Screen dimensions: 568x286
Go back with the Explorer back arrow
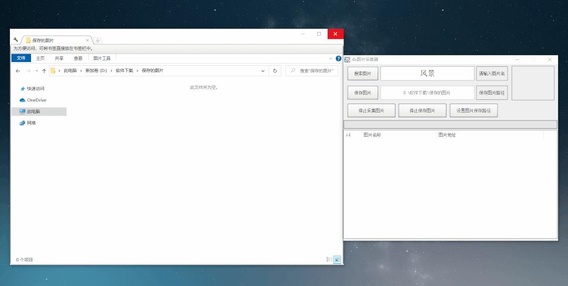pyautogui.click(x=18, y=71)
